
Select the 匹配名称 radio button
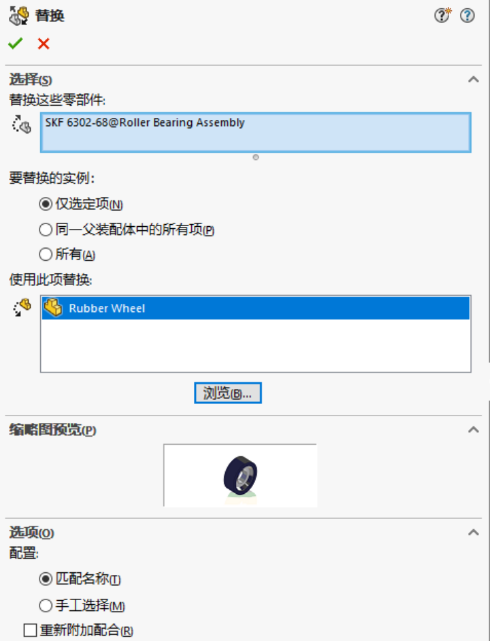pos(46,579)
